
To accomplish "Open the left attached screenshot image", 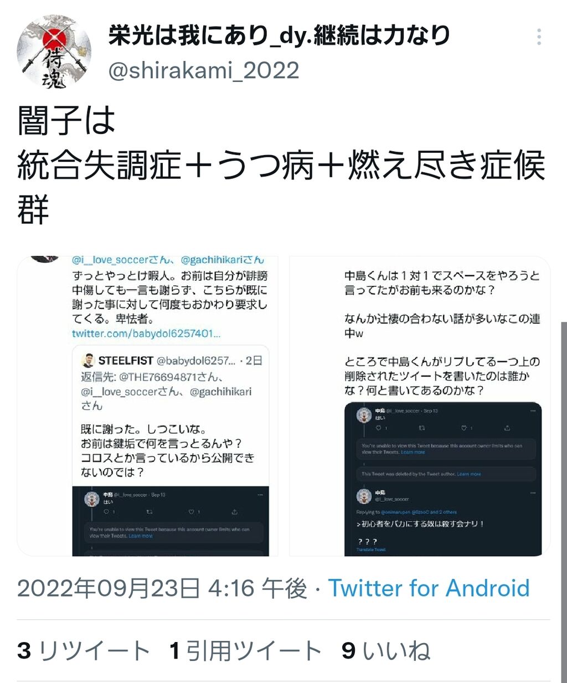I will click(x=143, y=406).
